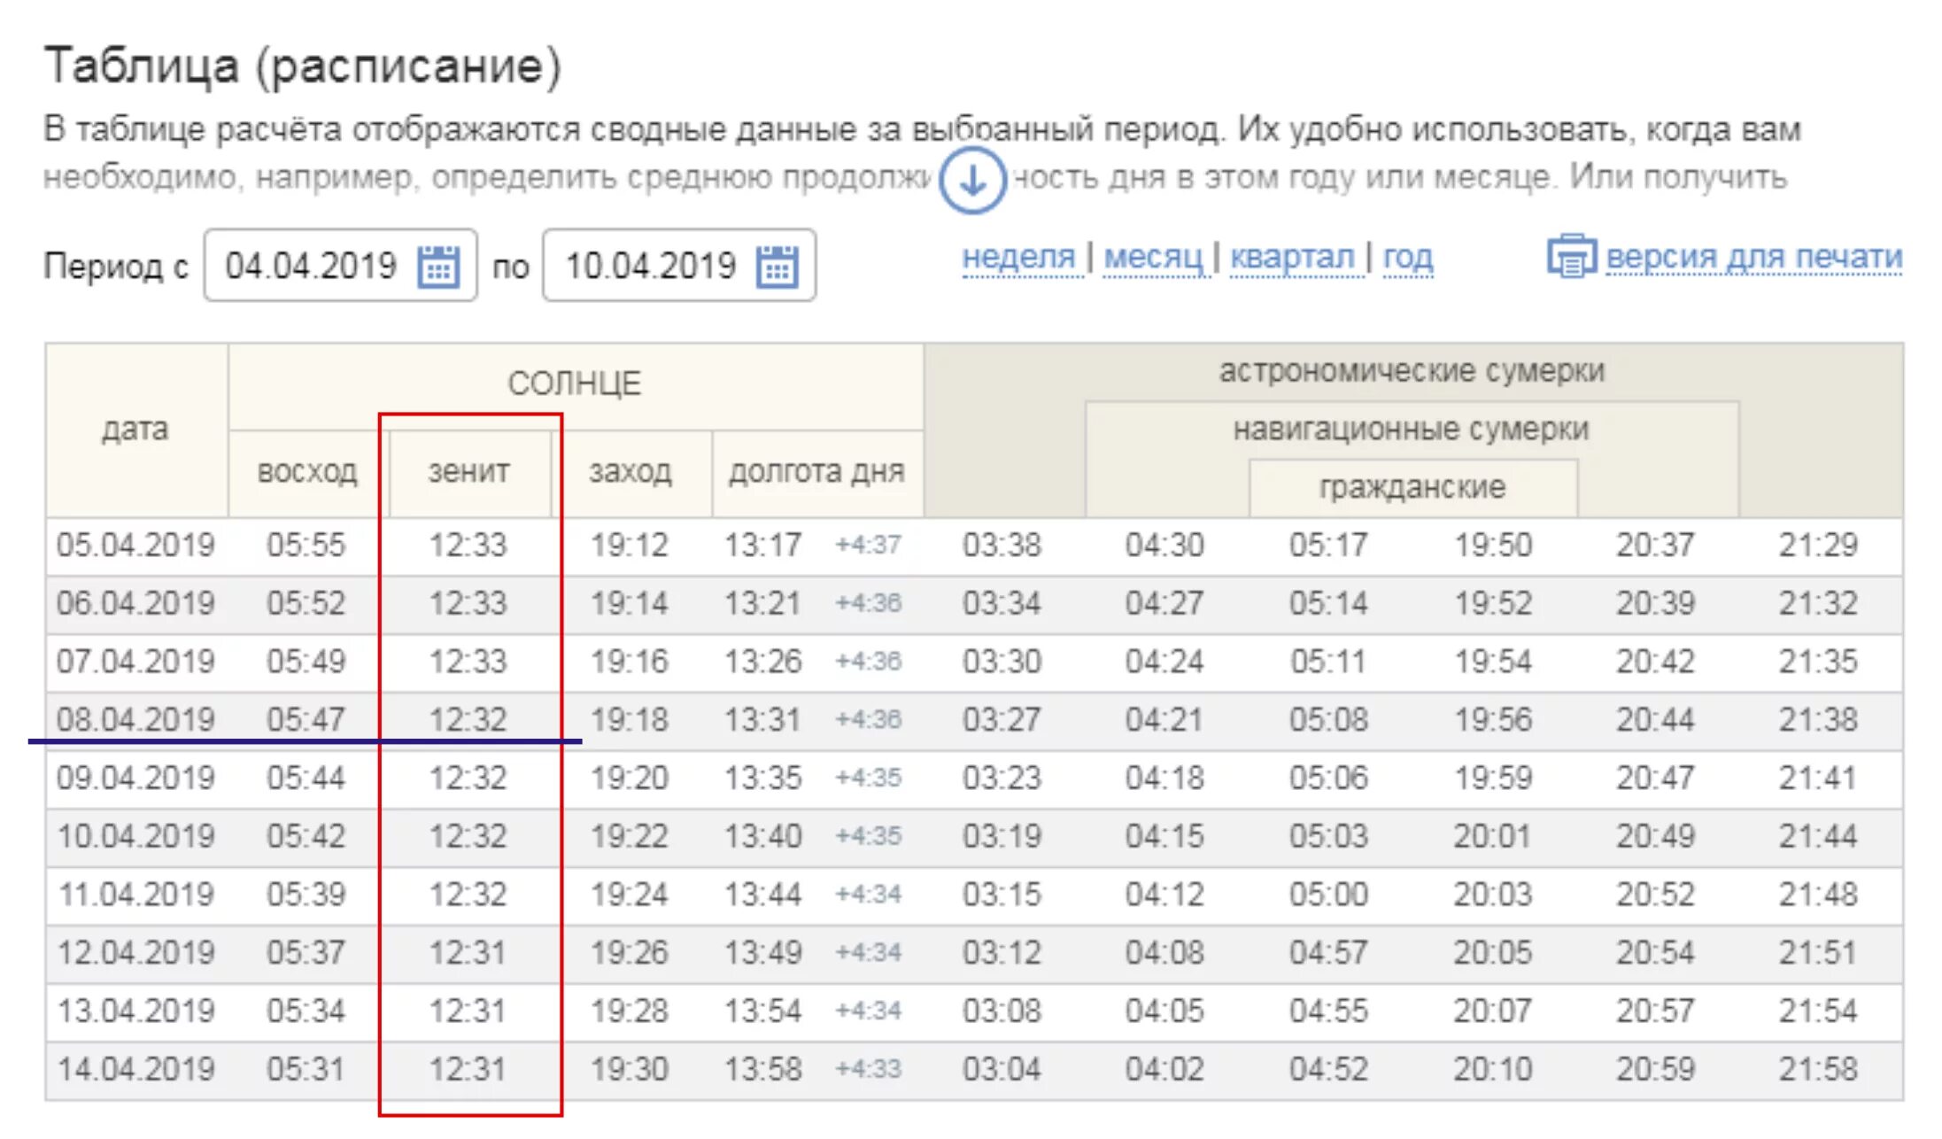Click day length value 13:40
Viewport: 1942px width, 1139px height.
point(762,836)
